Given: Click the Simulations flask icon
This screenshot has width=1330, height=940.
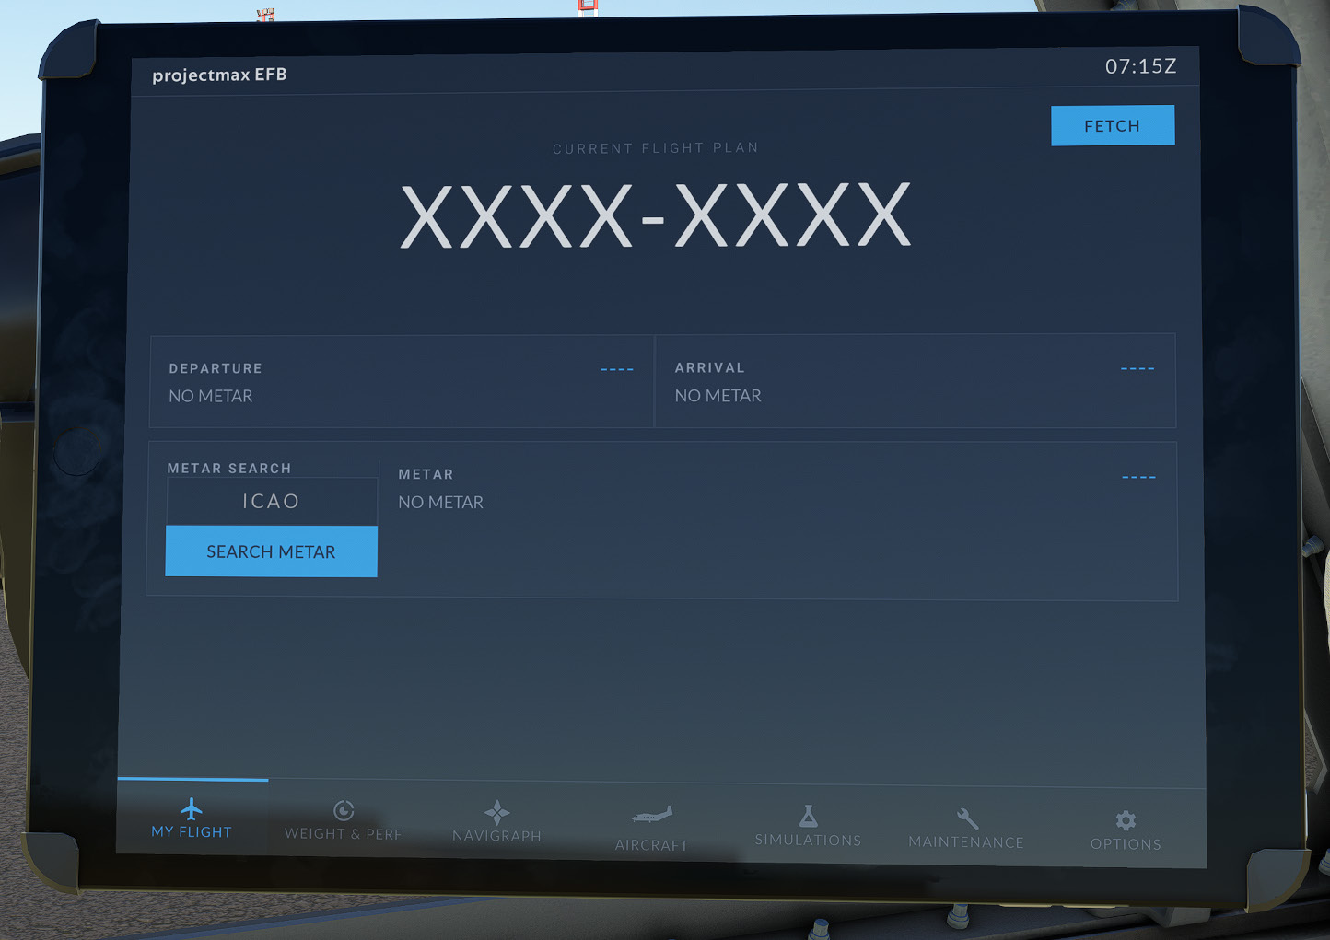Looking at the screenshot, I should pos(808,816).
